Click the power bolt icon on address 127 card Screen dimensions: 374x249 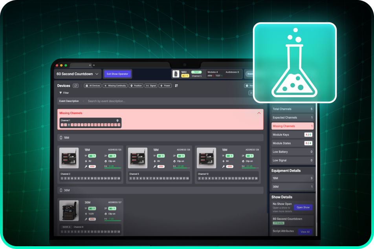click(x=86, y=214)
